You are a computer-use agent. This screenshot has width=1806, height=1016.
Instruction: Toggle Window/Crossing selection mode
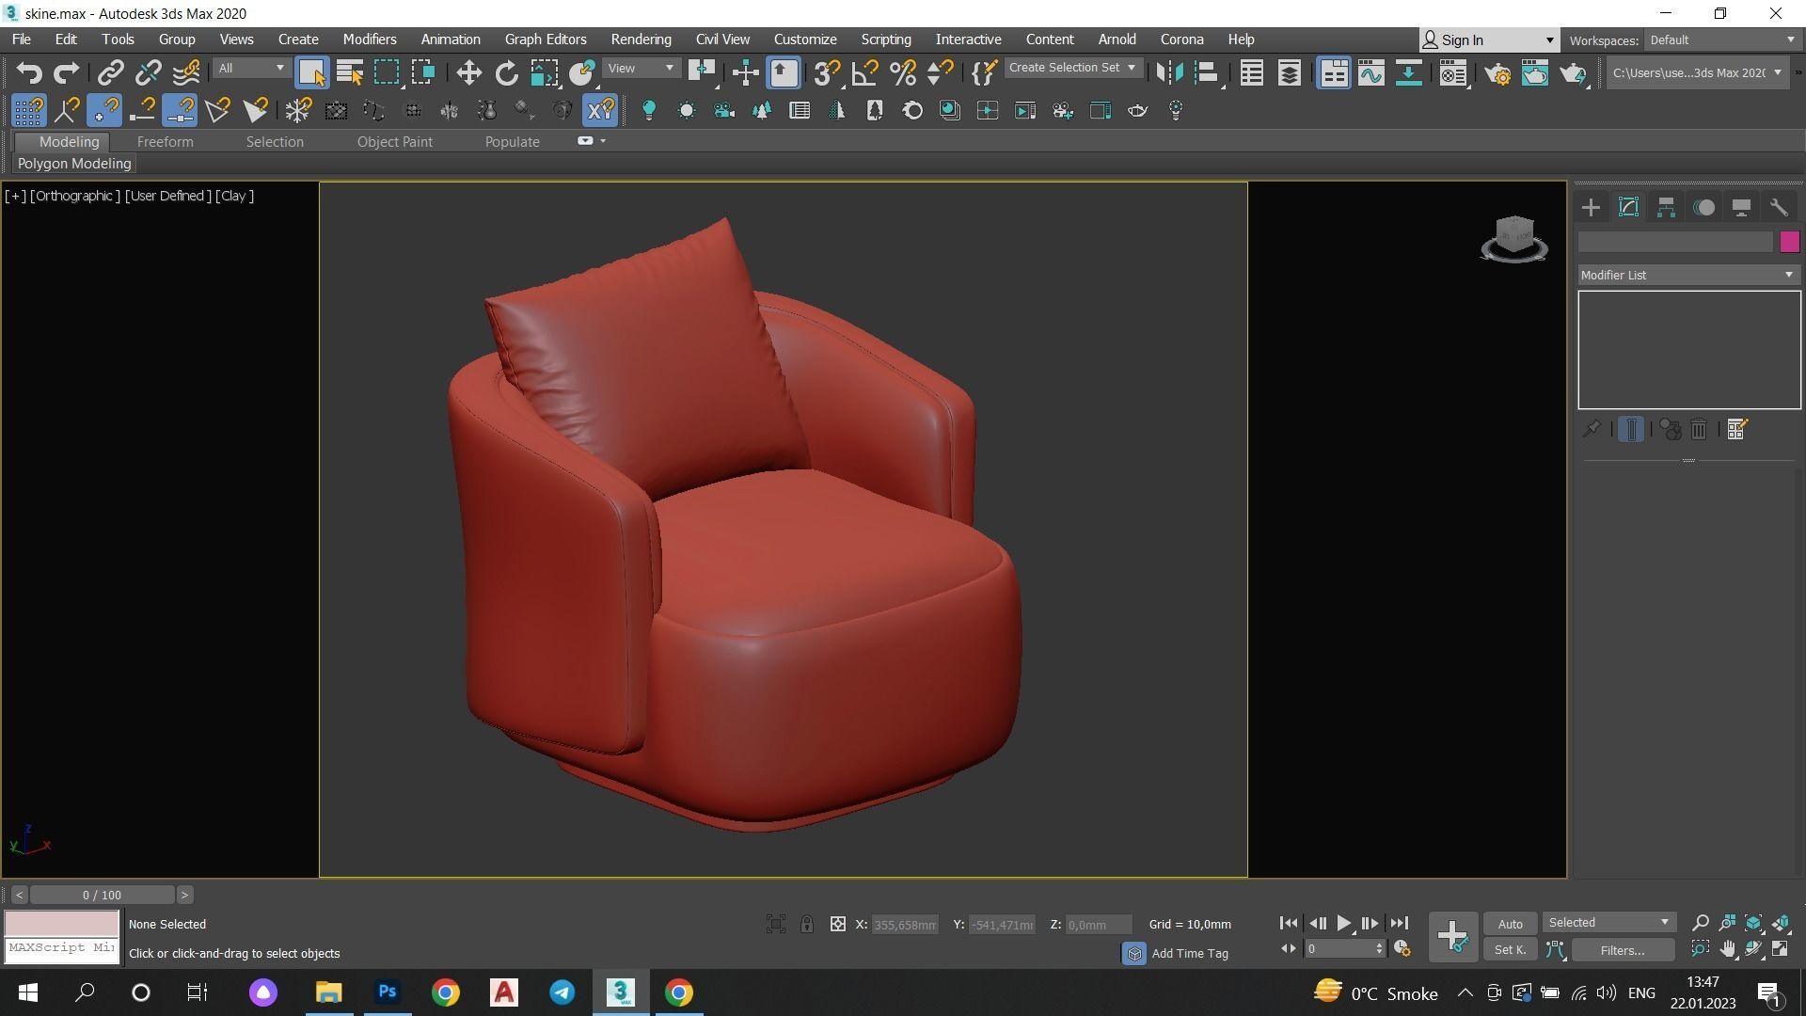(x=423, y=72)
